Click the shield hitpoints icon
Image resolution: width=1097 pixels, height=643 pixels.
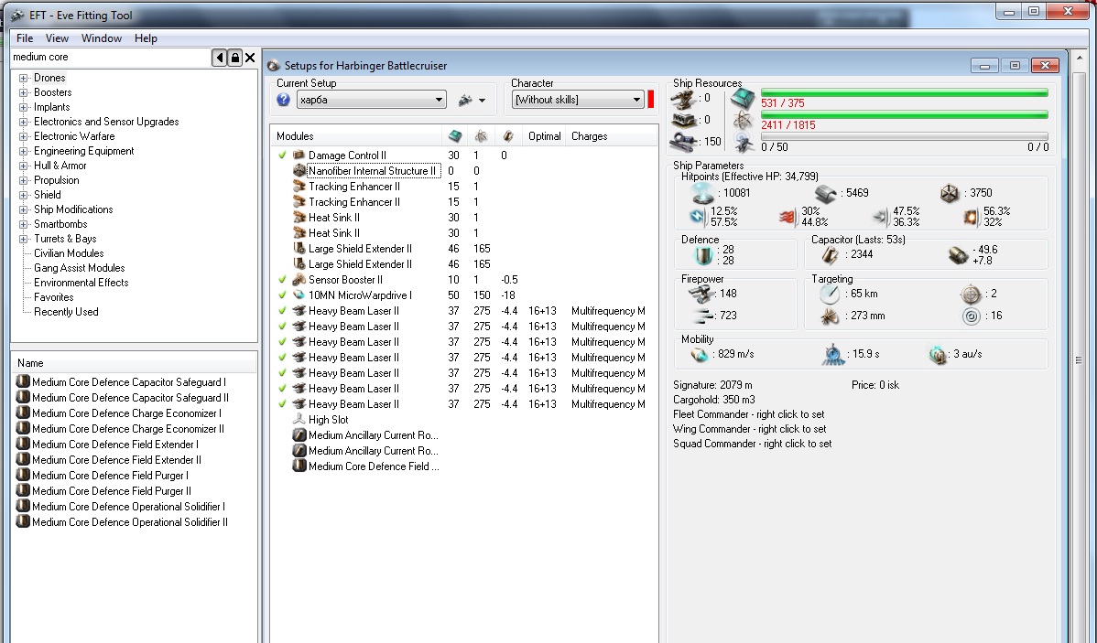(x=702, y=193)
